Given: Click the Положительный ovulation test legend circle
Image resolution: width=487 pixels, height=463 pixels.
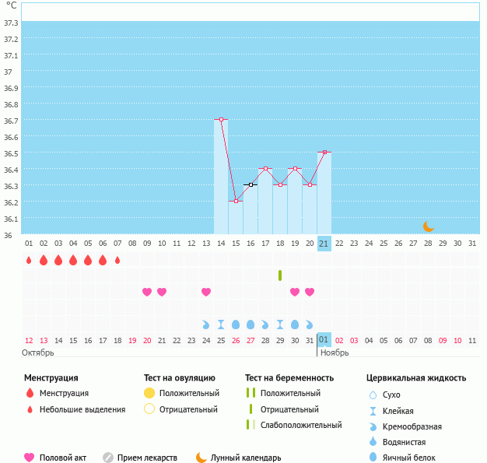Looking at the screenshot, I should tap(150, 393).
